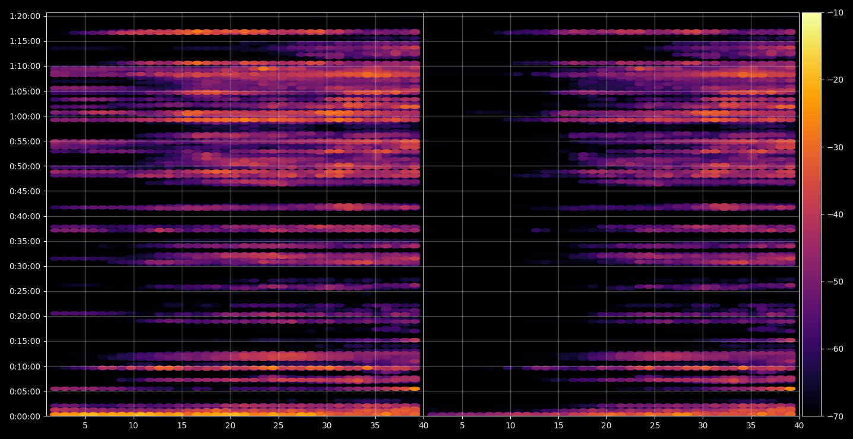The height and width of the screenshot is (439, 853).
Task: Pick the 0:10:00 y-axis tick label
Action: [x=25, y=366]
